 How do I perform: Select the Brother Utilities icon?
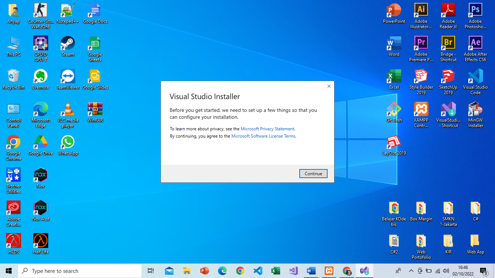click(x=13, y=181)
